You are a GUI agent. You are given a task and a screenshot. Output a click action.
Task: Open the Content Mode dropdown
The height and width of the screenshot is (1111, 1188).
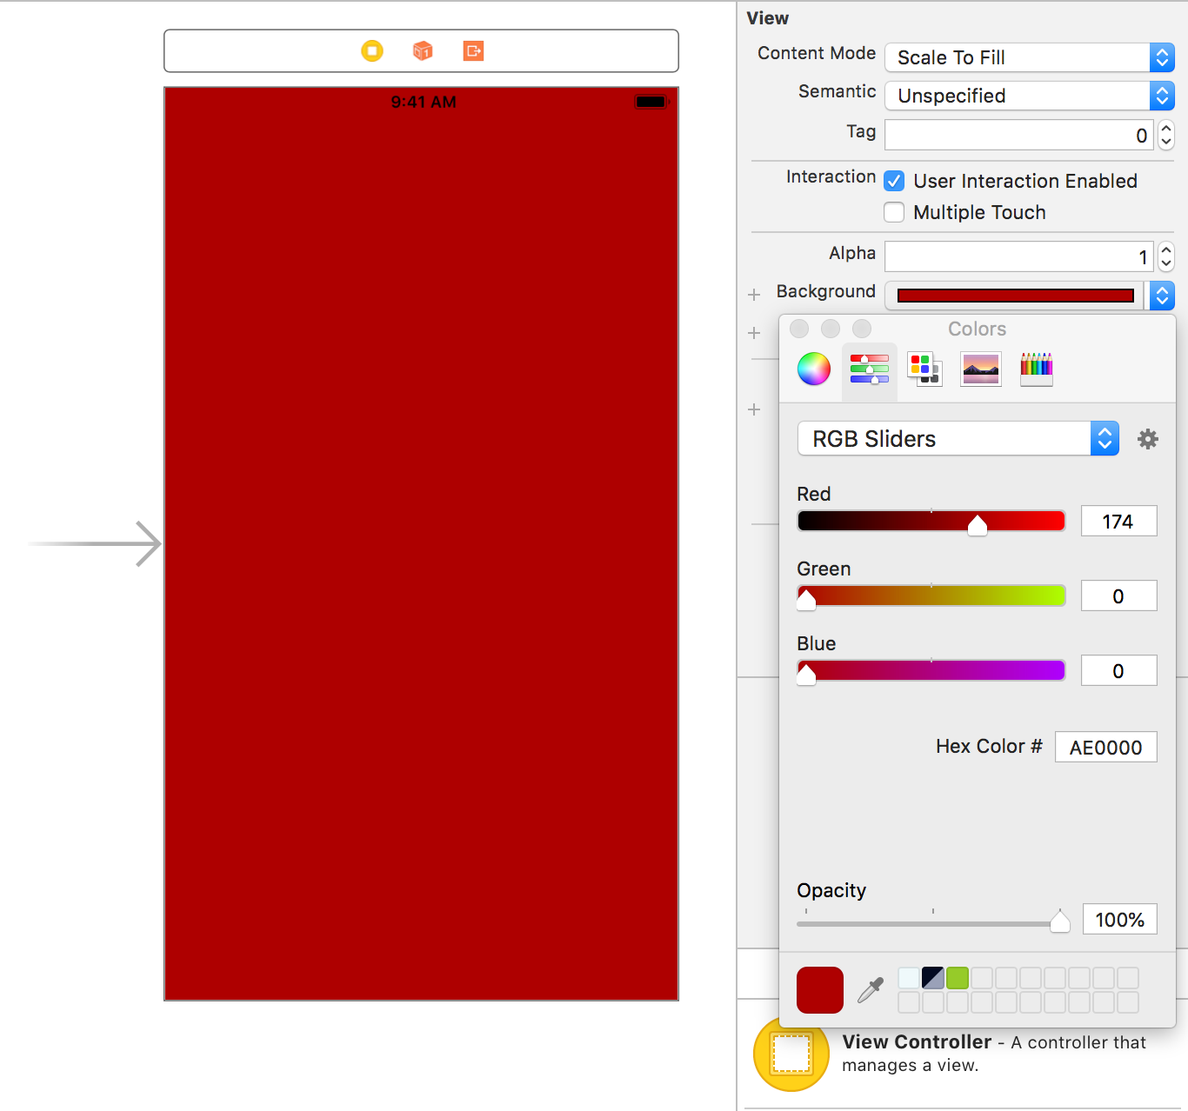click(1030, 57)
